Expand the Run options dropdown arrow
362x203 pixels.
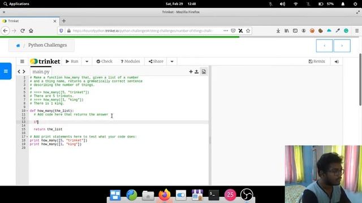click(x=87, y=61)
